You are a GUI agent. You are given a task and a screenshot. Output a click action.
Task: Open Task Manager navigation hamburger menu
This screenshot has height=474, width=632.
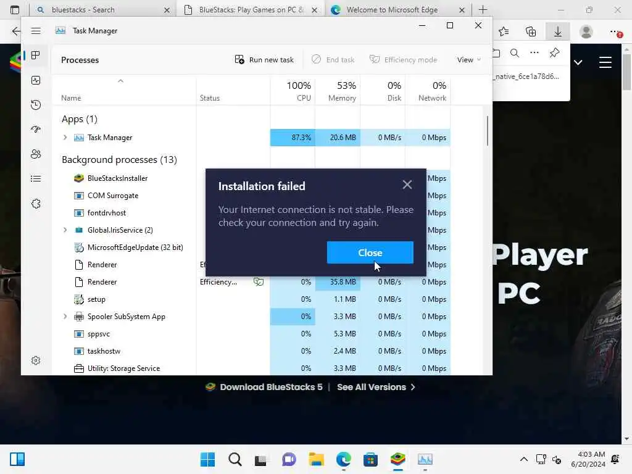(36, 31)
